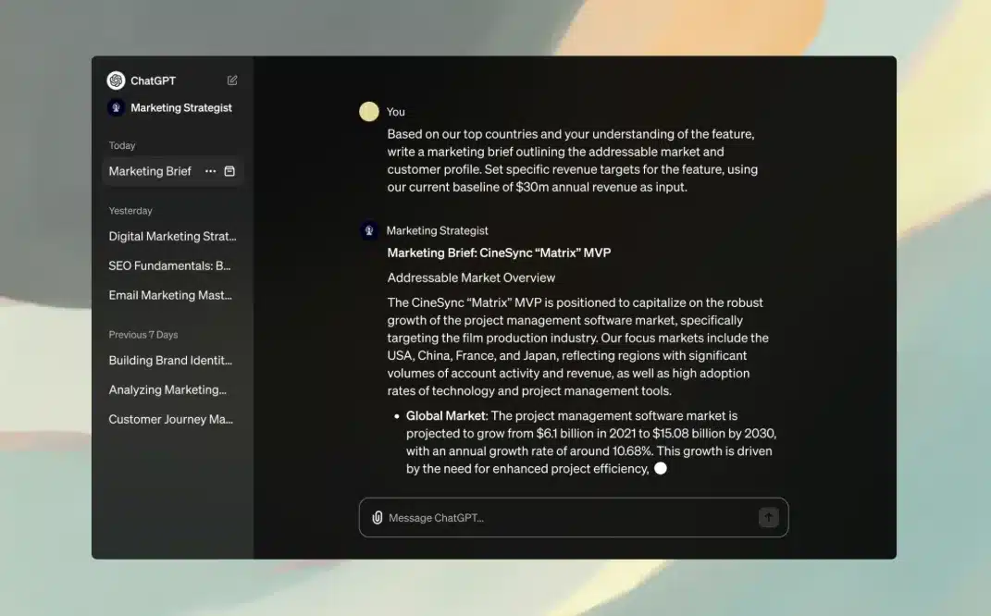Viewport: 991px width, 616px height.
Task: Click into the Message ChatGPT input field
Action: click(x=564, y=518)
